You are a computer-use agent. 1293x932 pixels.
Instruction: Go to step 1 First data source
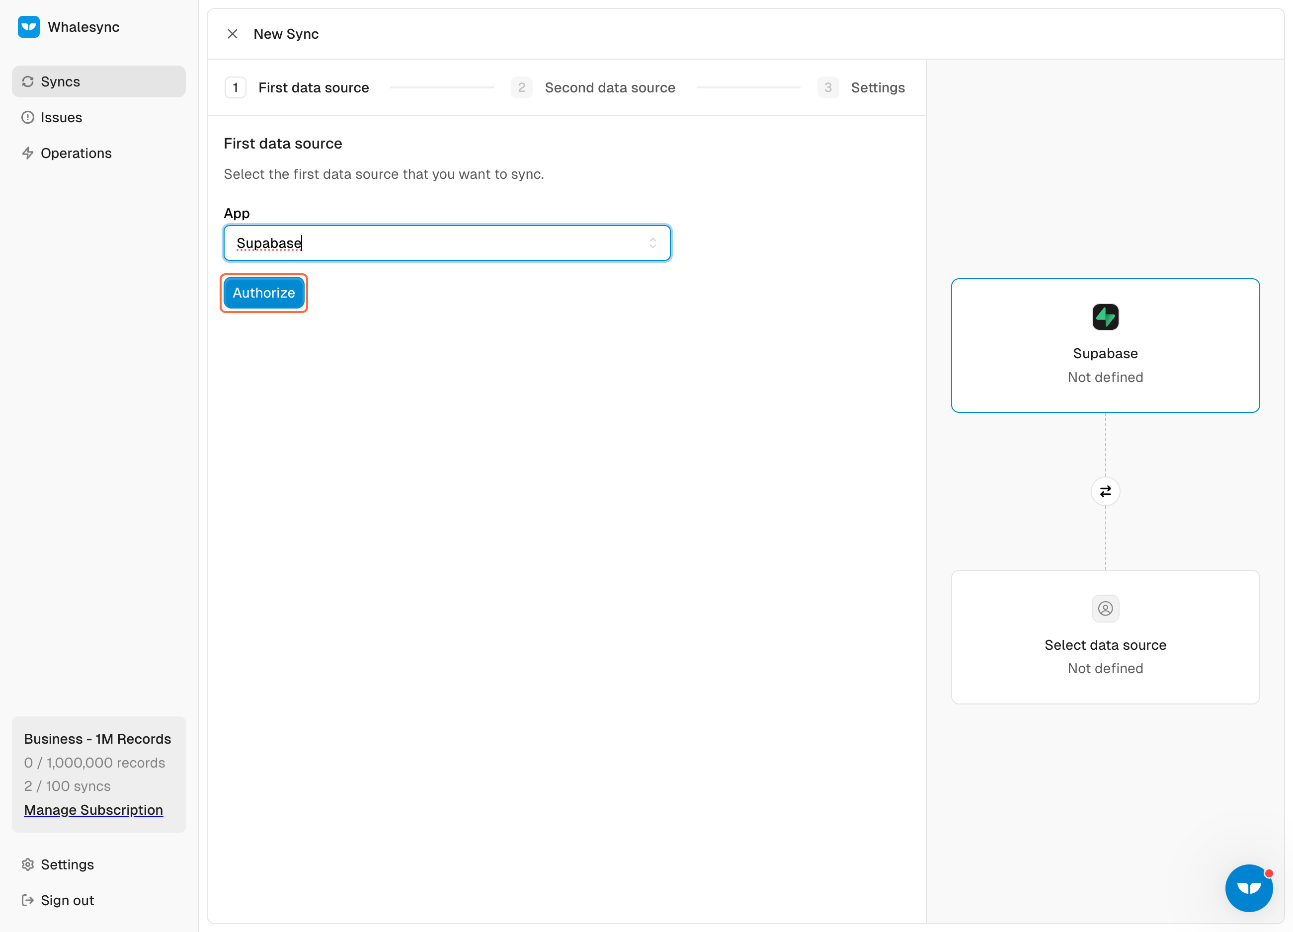(297, 88)
